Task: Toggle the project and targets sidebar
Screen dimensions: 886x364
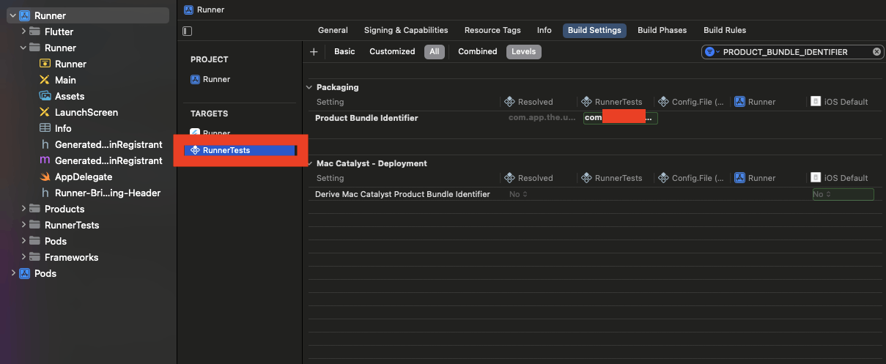Action: point(187,31)
